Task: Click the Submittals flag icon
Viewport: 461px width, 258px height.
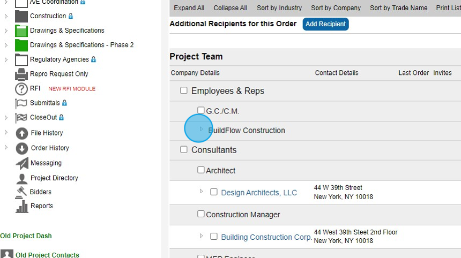Action: [x=21, y=103]
